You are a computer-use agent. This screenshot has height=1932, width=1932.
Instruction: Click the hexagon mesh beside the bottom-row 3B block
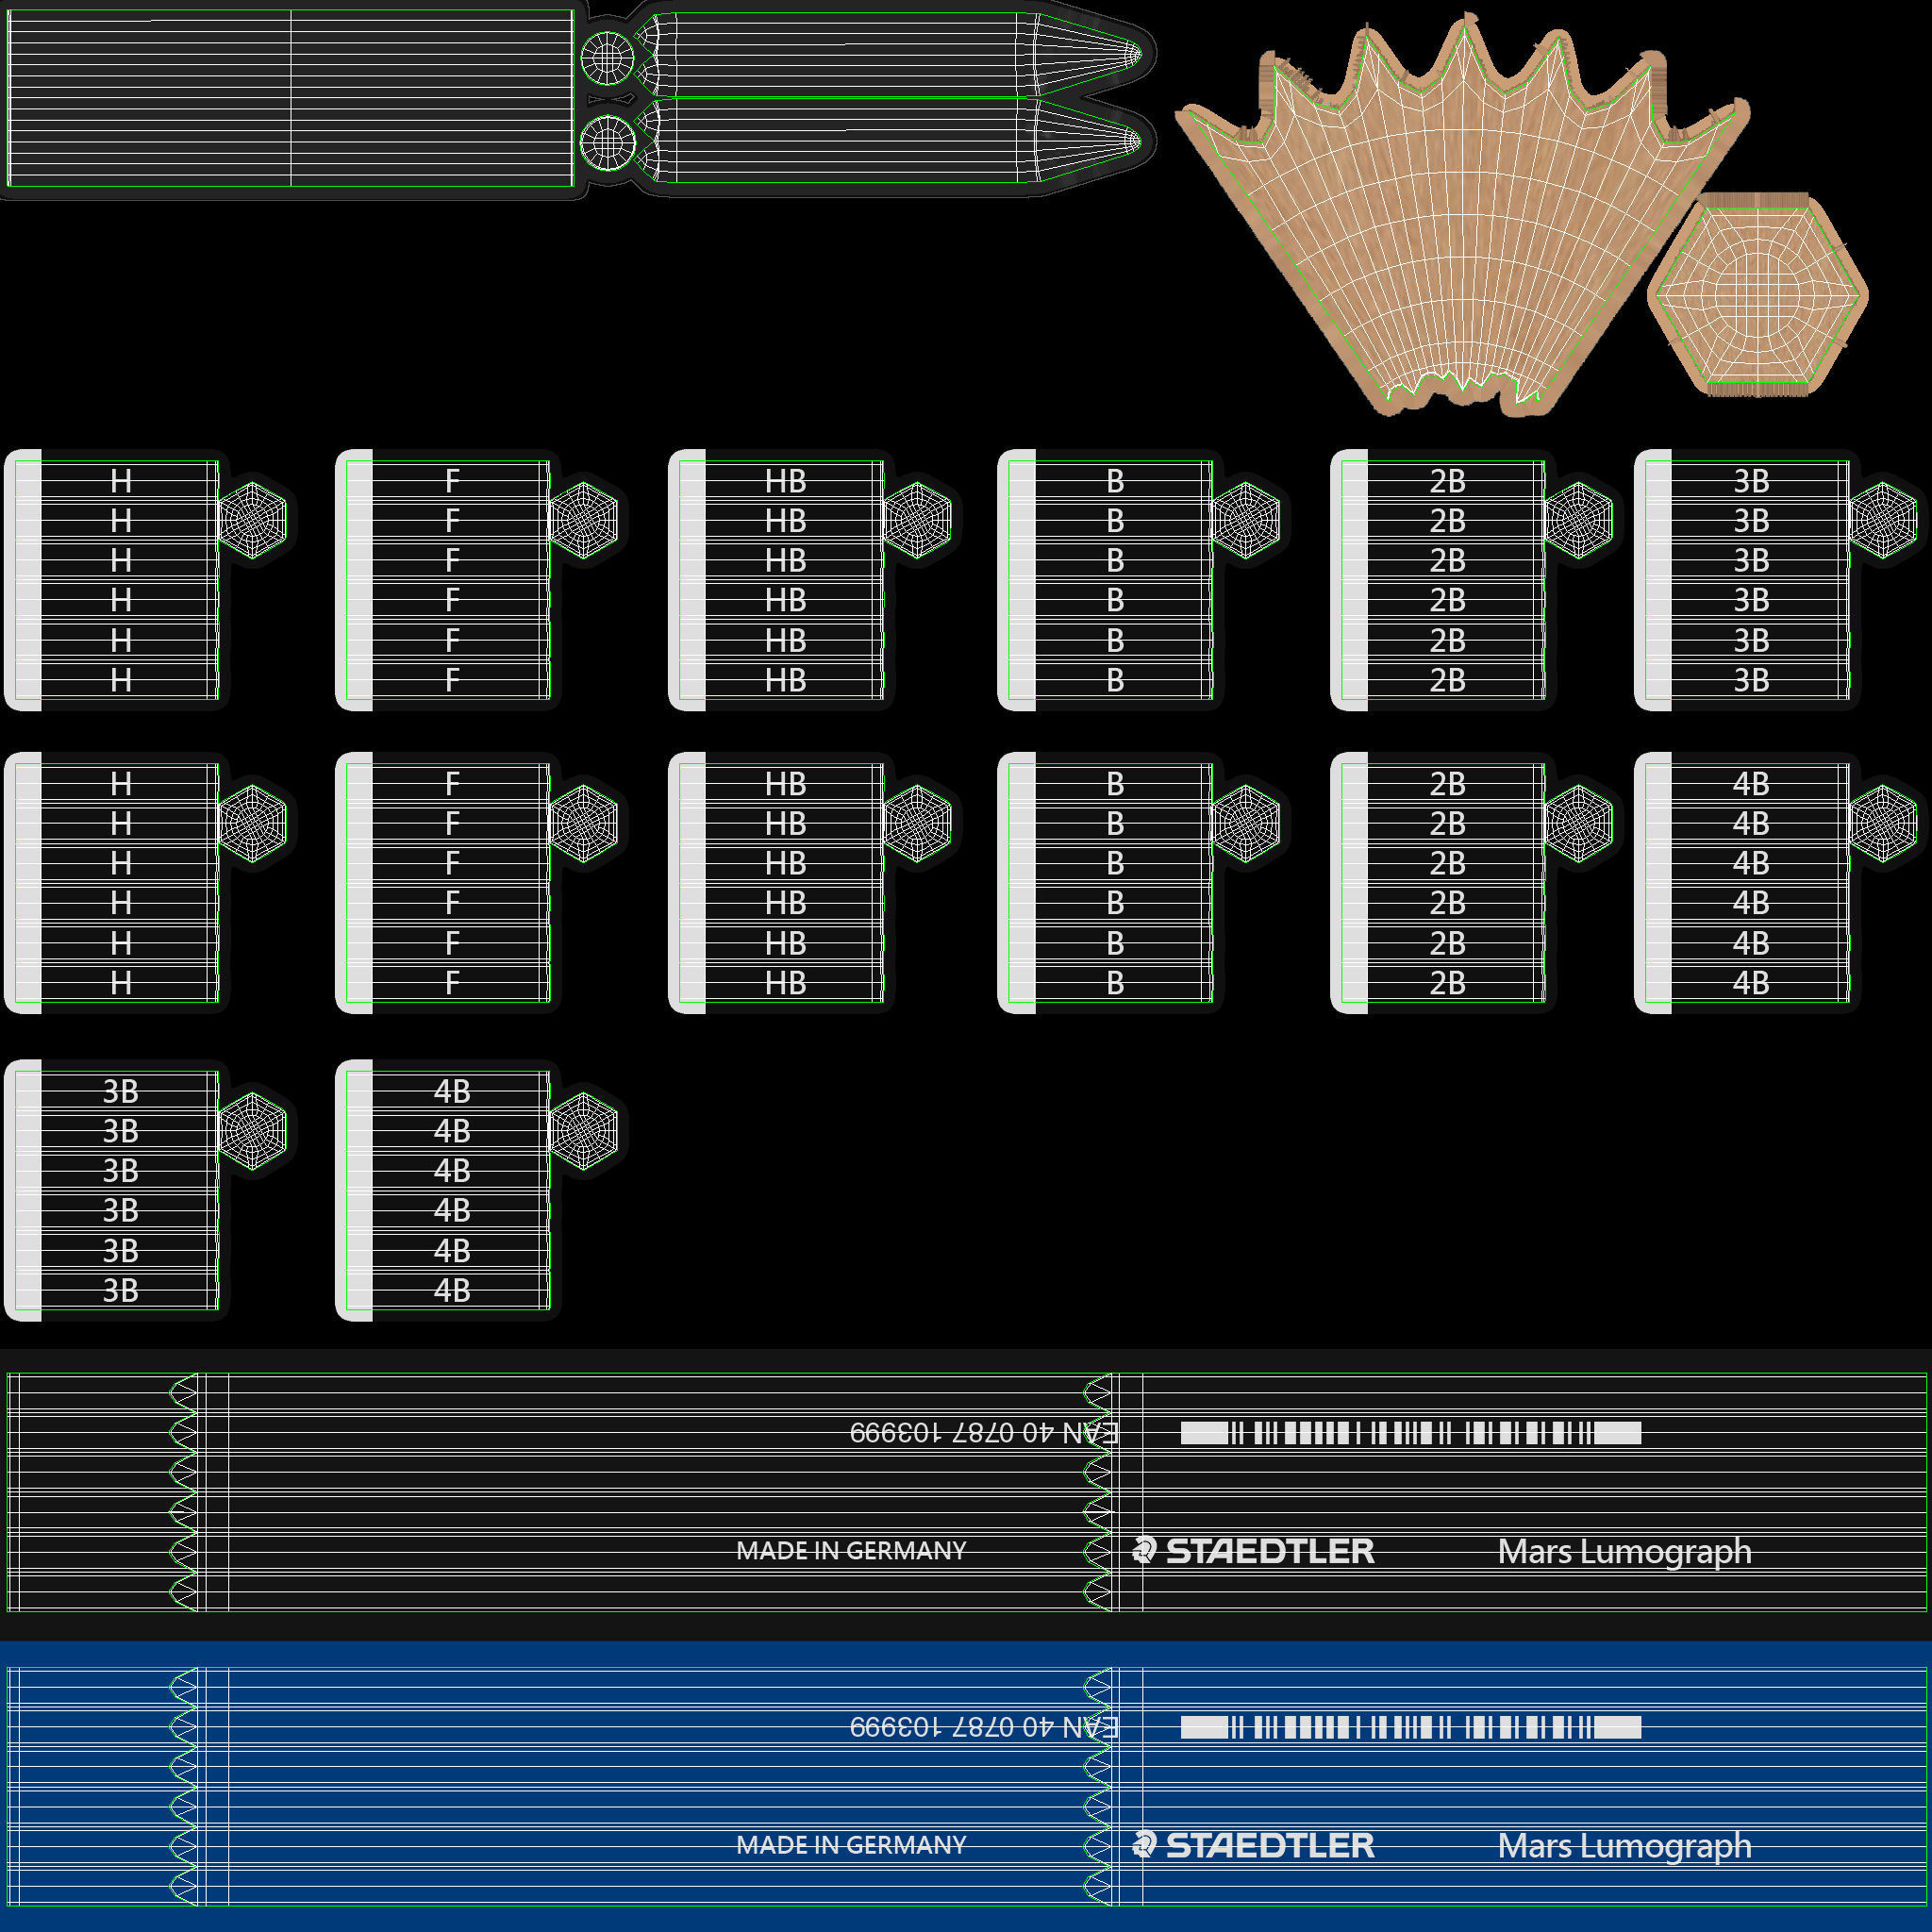point(253,1130)
